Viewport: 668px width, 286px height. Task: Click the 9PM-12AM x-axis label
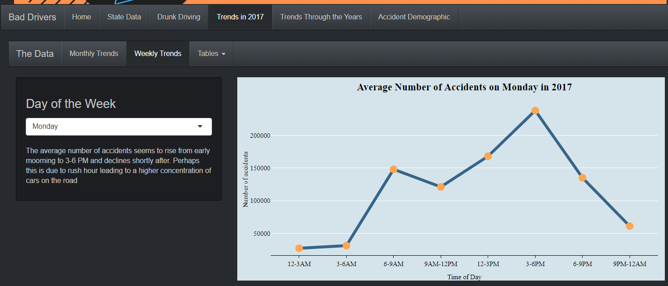pyautogui.click(x=630, y=264)
